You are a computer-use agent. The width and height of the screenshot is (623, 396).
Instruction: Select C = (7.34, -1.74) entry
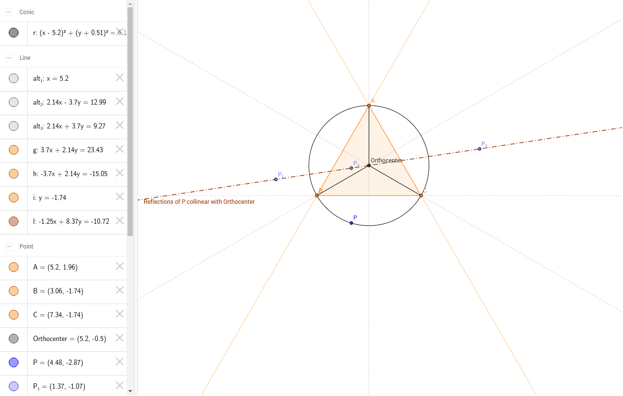point(58,315)
